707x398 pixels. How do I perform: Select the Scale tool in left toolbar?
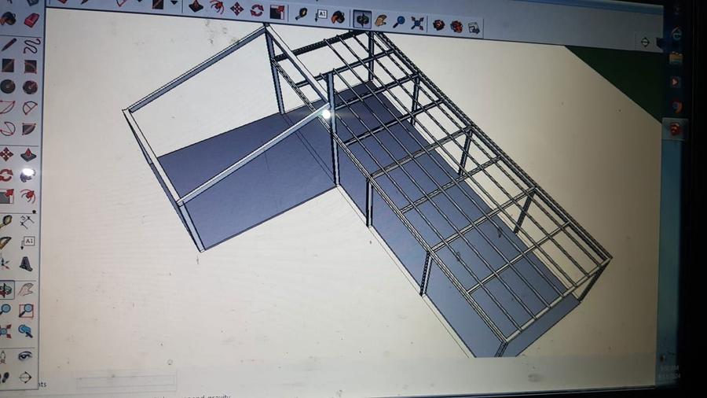click(x=6, y=197)
